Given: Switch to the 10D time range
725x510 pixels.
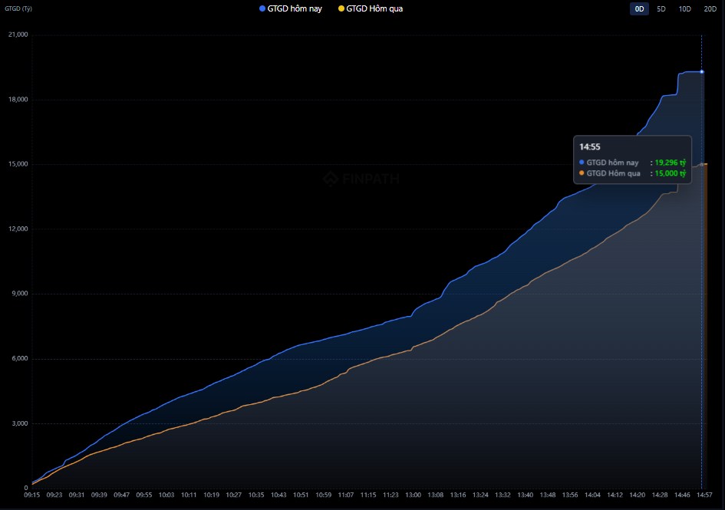Looking at the screenshot, I should pos(684,8).
